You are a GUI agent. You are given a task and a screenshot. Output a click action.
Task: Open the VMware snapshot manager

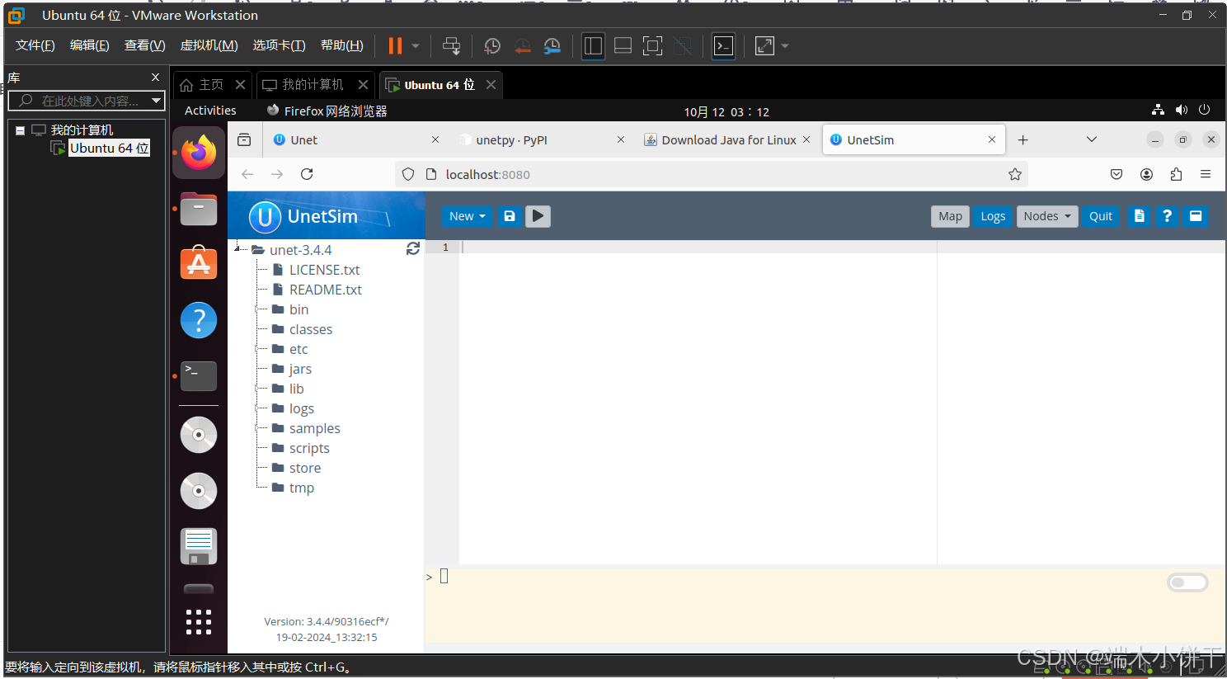(552, 46)
